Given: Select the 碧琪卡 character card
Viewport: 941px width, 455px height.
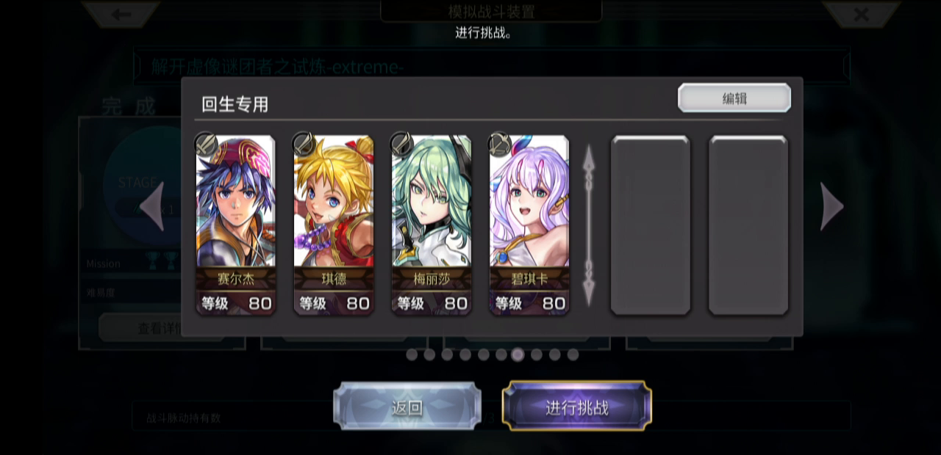Looking at the screenshot, I should point(529,225).
